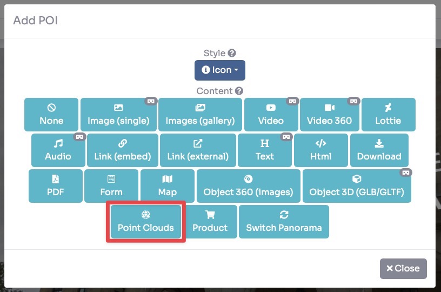Choose Image (single) content

pos(118,115)
